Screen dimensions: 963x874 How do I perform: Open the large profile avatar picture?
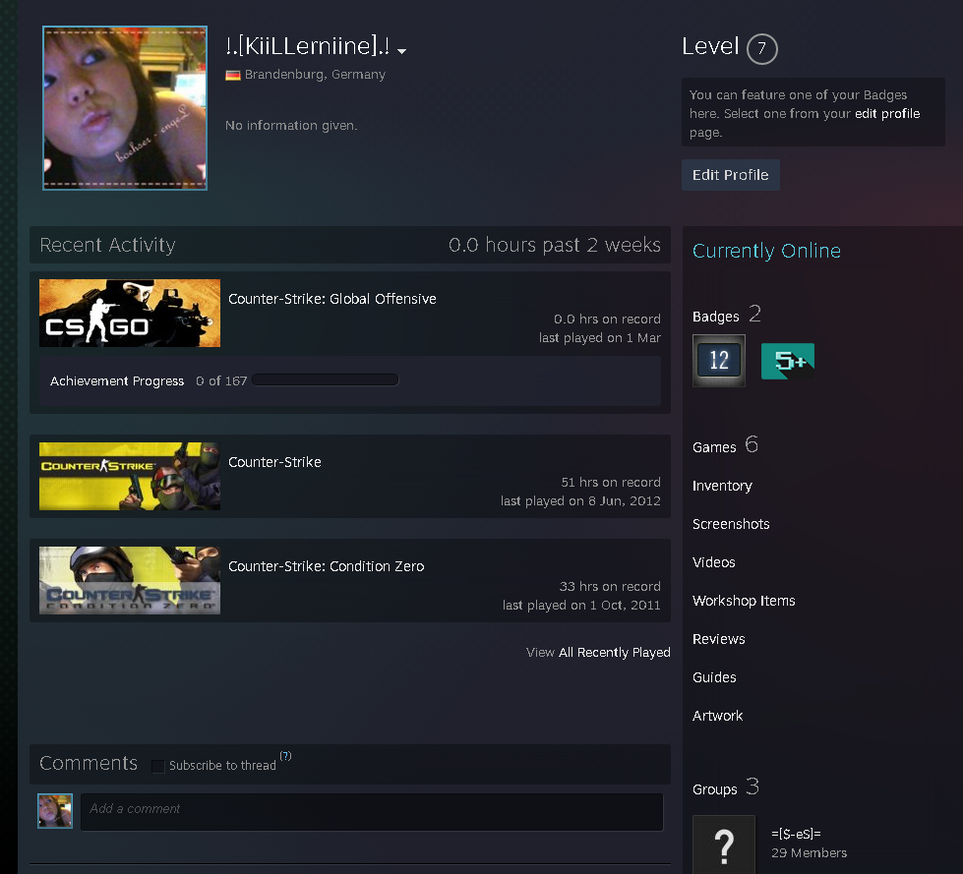125,108
